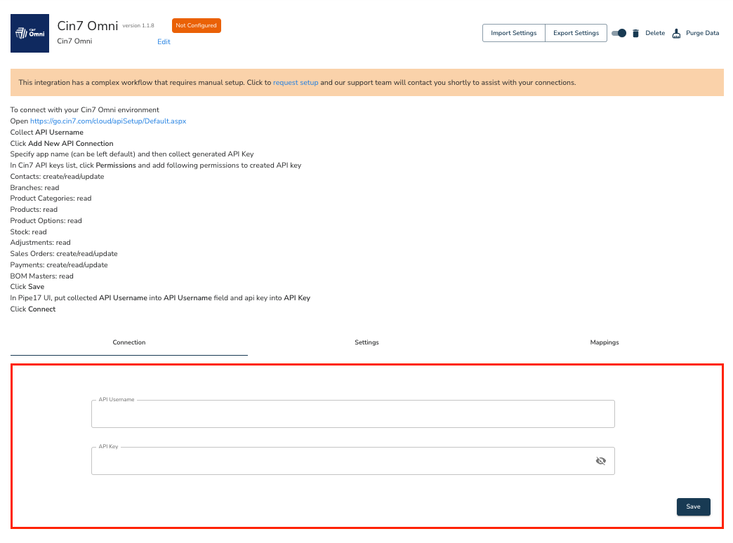Screen dimensions: 733x543
Task: Click the 'Branches: read' line
Action: pyautogui.click(x=34, y=188)
